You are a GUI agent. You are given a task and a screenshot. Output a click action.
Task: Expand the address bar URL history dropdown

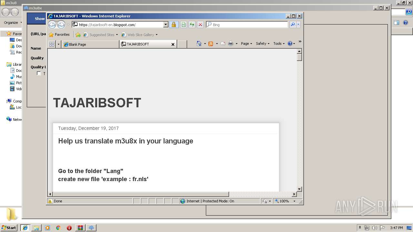point(166,24)
